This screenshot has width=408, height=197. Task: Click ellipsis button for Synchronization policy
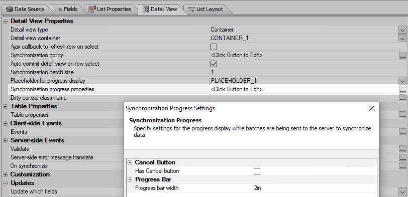tap(402, 55)
